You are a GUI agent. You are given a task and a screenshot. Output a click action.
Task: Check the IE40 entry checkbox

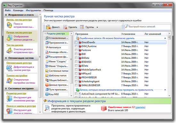tap(76, 54)
